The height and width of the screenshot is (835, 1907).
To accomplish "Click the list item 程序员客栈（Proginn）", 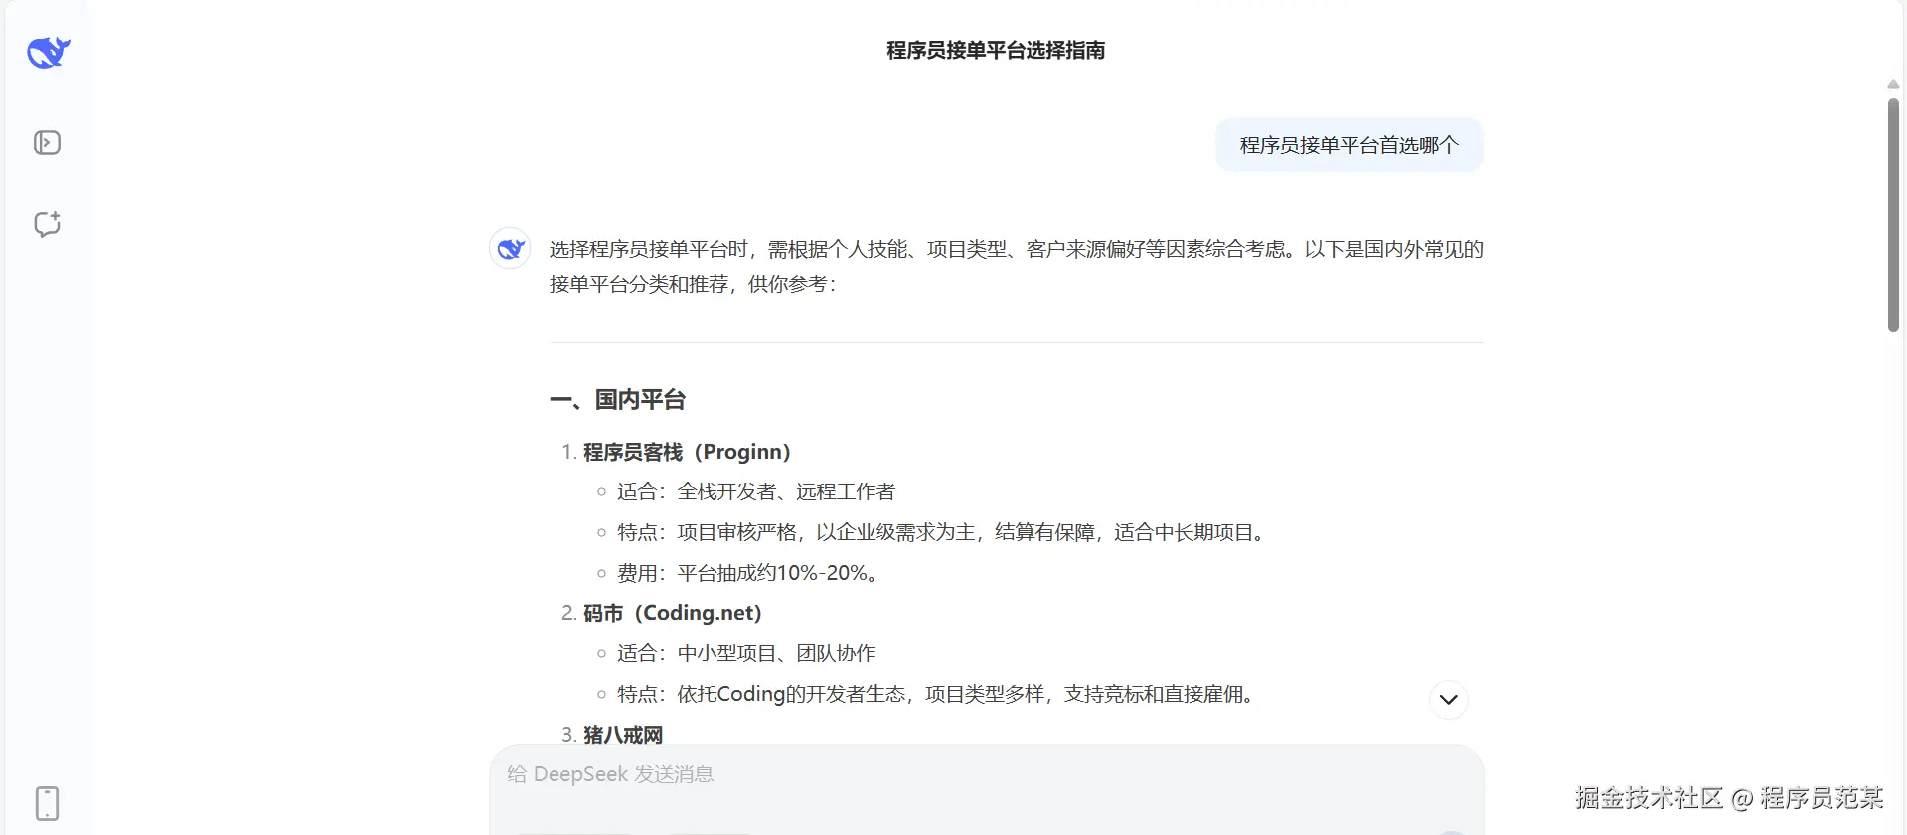I will click(x=687, y=452).
